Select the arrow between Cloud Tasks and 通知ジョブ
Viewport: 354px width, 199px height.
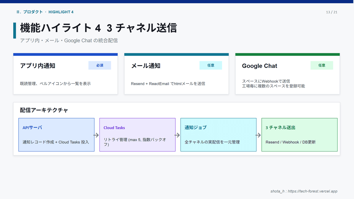177,135
